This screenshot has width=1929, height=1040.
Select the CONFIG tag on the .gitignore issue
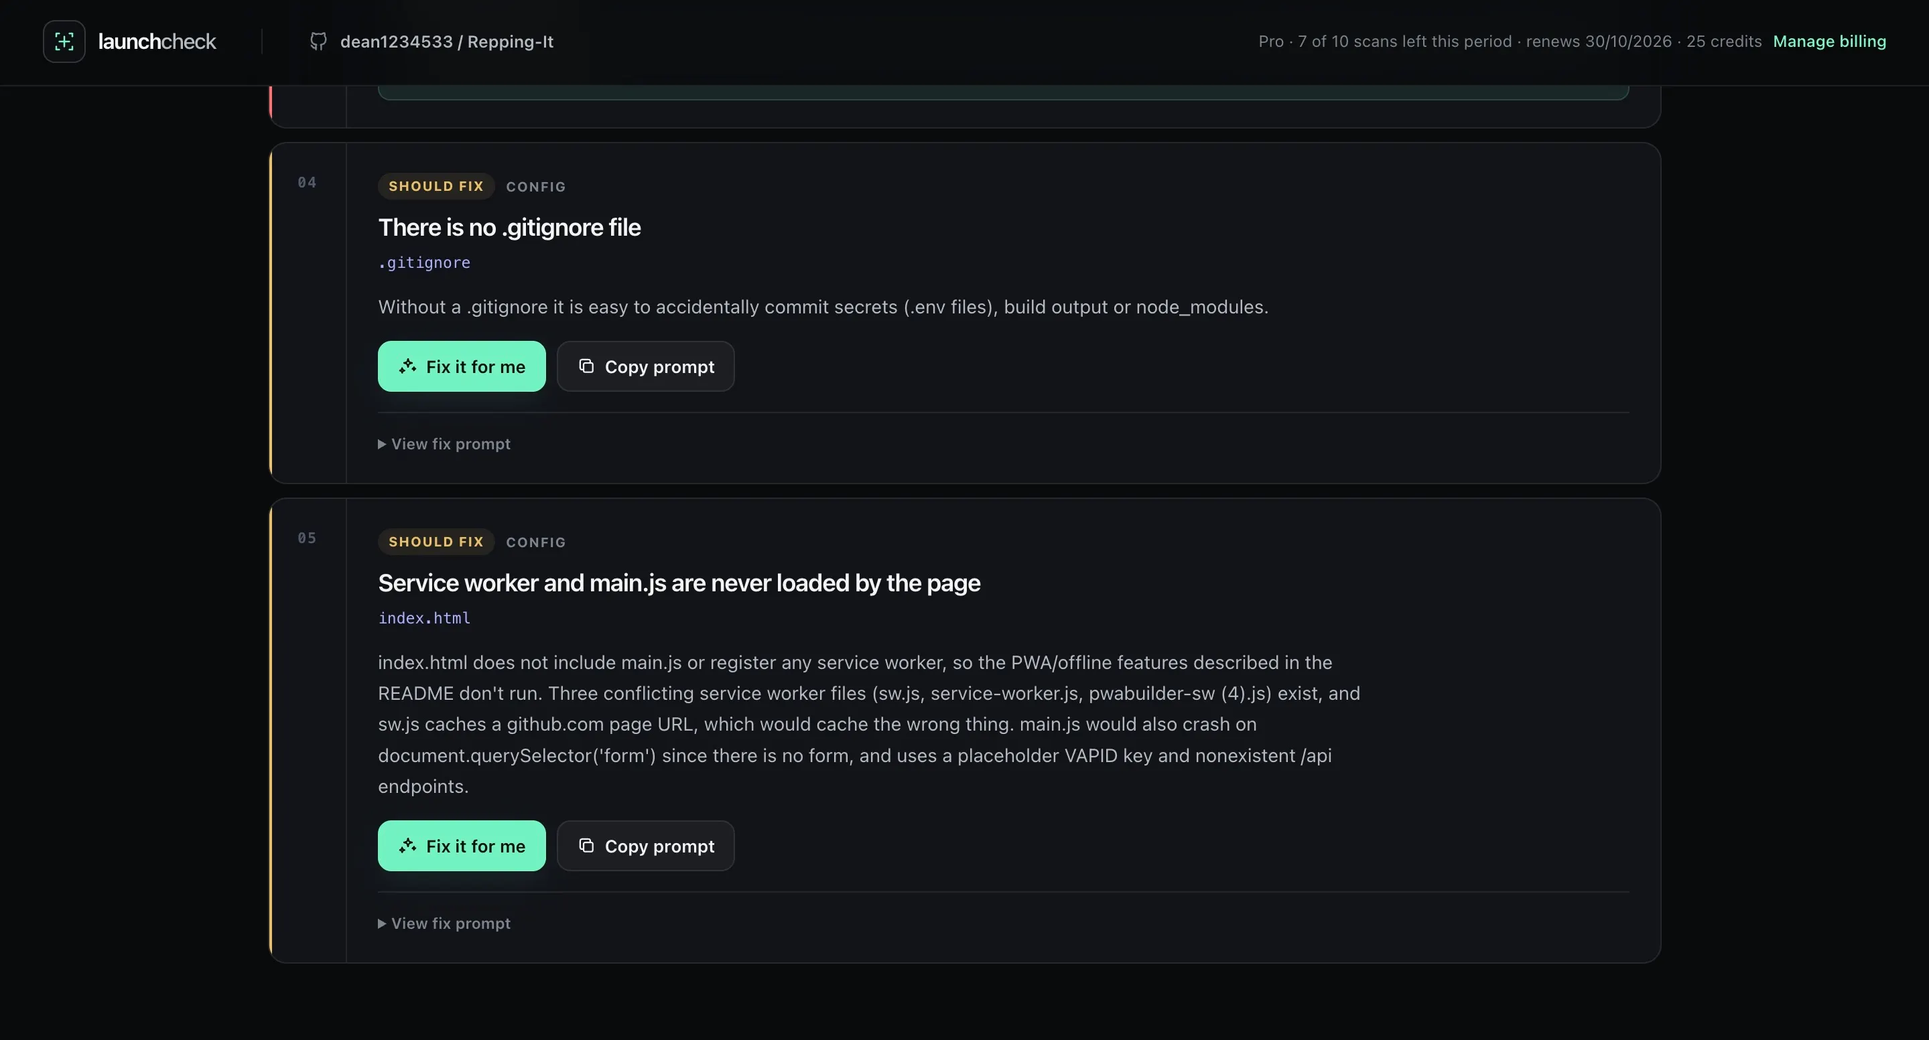(536, 187)
